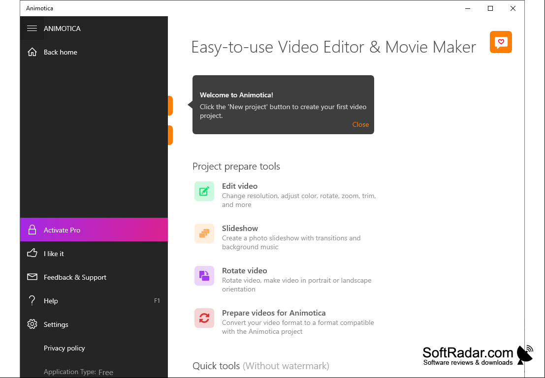The width and height of the screenshot is (545, 378).
Task: Minimize the Animotica window
Action: pyautogui.click(x=468, y=8)
